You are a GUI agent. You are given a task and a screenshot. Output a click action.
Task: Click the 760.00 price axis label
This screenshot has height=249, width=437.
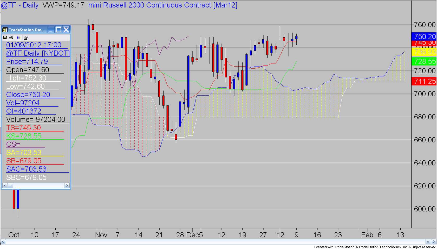(425, 25)
